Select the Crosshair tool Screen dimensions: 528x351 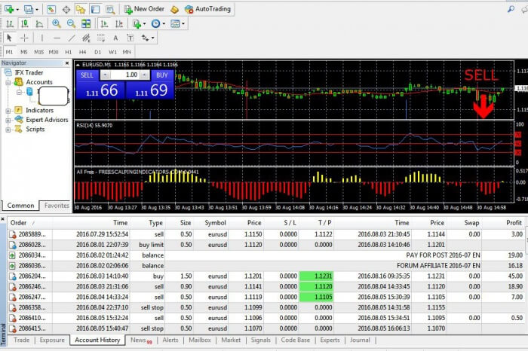coord(25,38)
